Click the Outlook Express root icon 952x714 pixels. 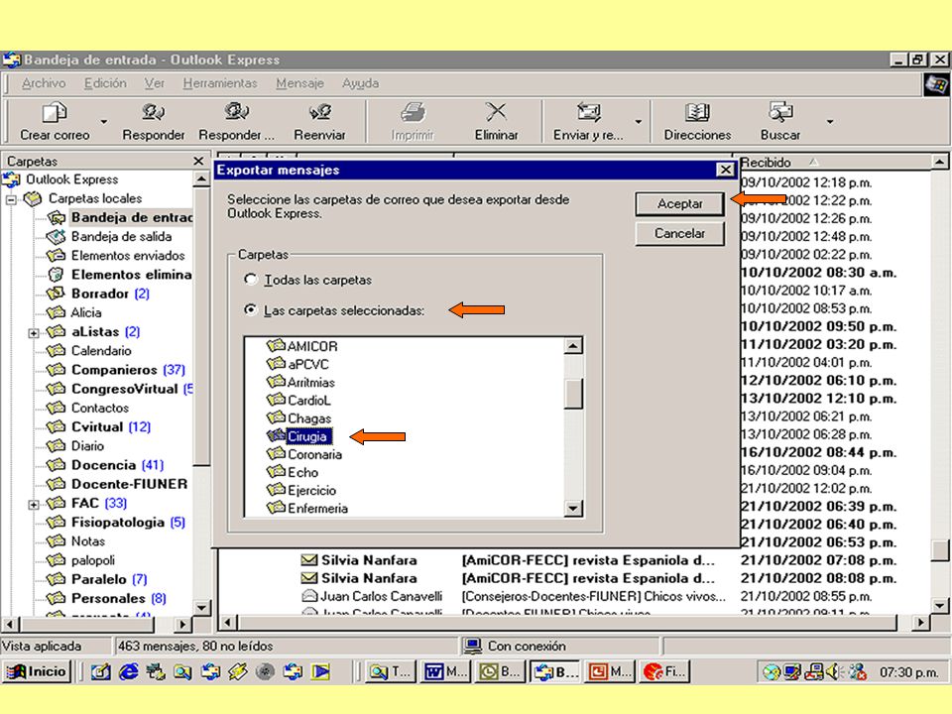(11, 179)
